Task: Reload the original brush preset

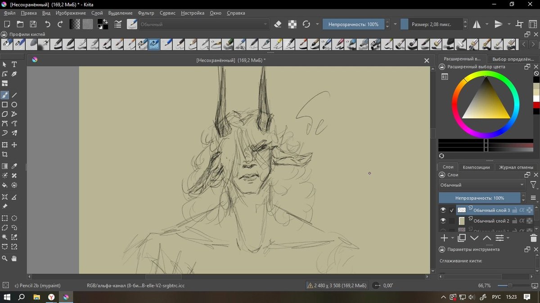Action: [x=307, y=24]
